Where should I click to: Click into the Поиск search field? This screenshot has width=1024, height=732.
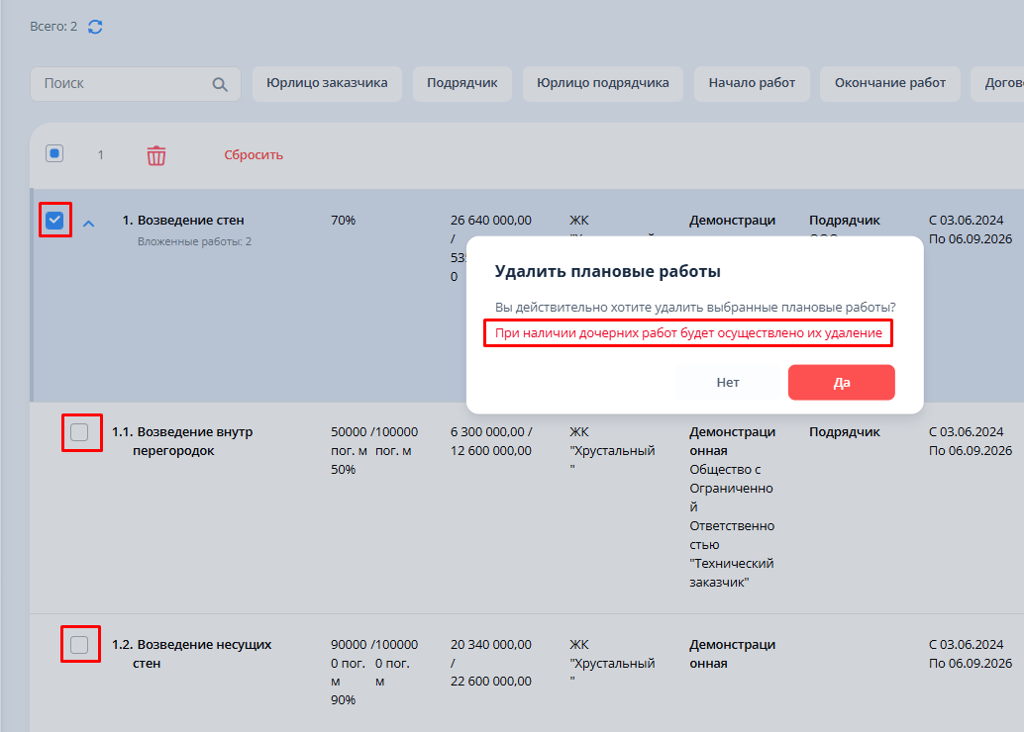pos(124,84)
